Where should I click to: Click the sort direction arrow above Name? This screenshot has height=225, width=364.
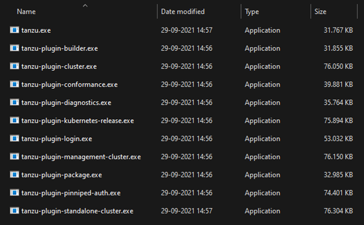click(85, 5)
